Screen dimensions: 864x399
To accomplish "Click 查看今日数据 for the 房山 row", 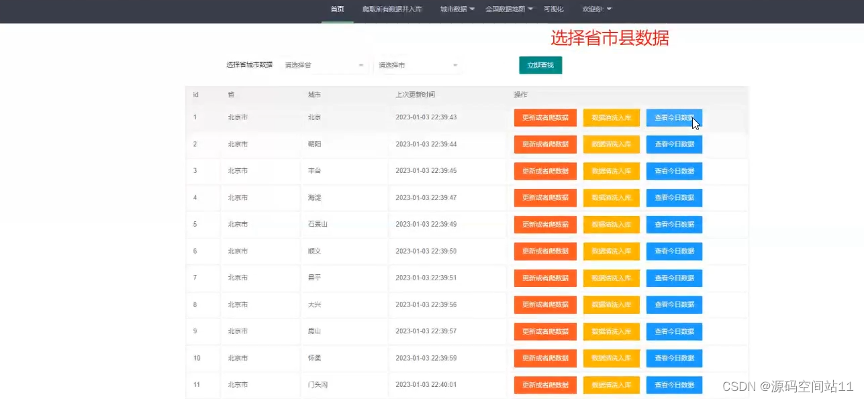I will (674, 331).
